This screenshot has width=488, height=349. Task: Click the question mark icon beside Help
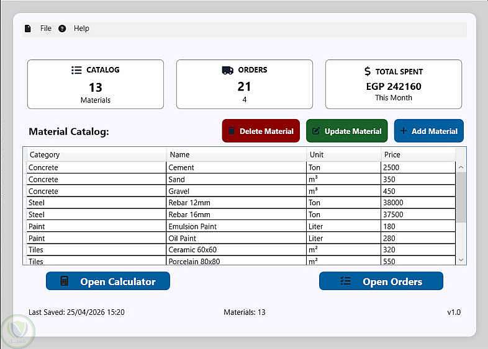pyautogui.click(x=62, y=29)
